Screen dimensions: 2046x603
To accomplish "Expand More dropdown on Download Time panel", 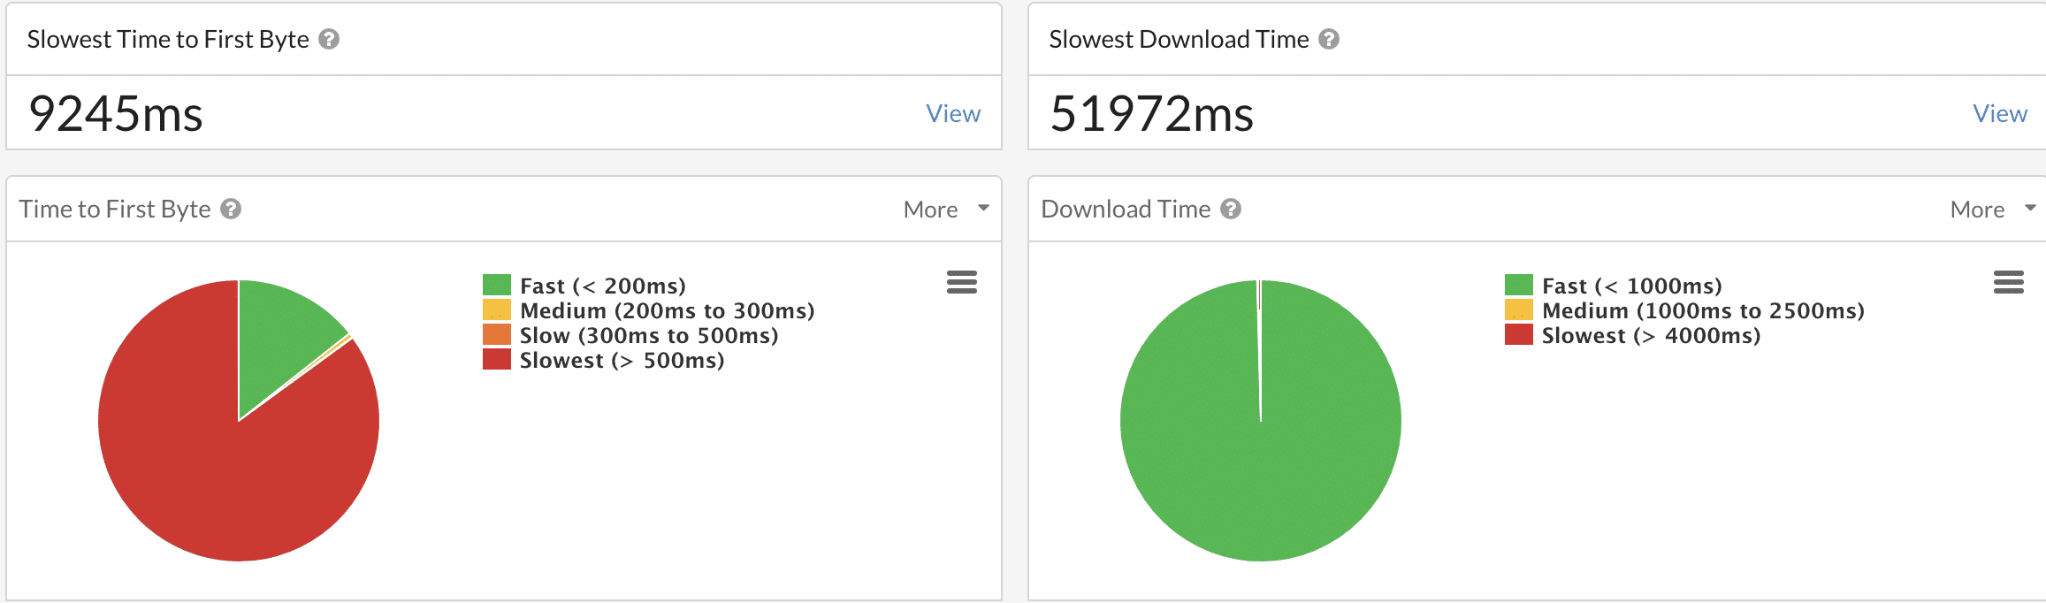I will [x=1993, y=210].
